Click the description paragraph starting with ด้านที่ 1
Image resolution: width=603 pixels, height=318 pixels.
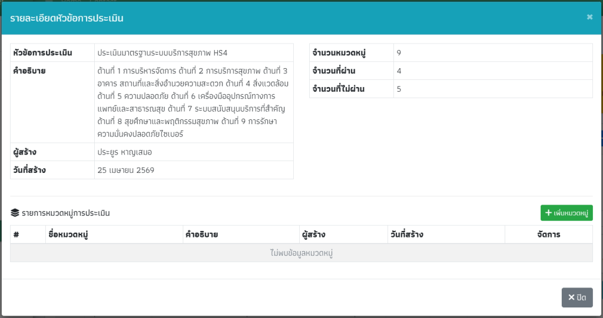coord(193,102)
